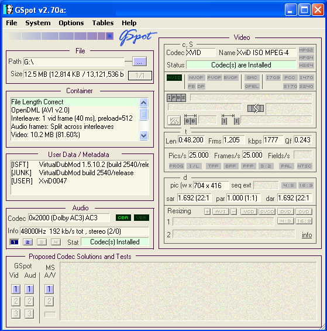Select audio stream 4 button
Viewport: 327px width, 331px height.
[x=56, y=242]
